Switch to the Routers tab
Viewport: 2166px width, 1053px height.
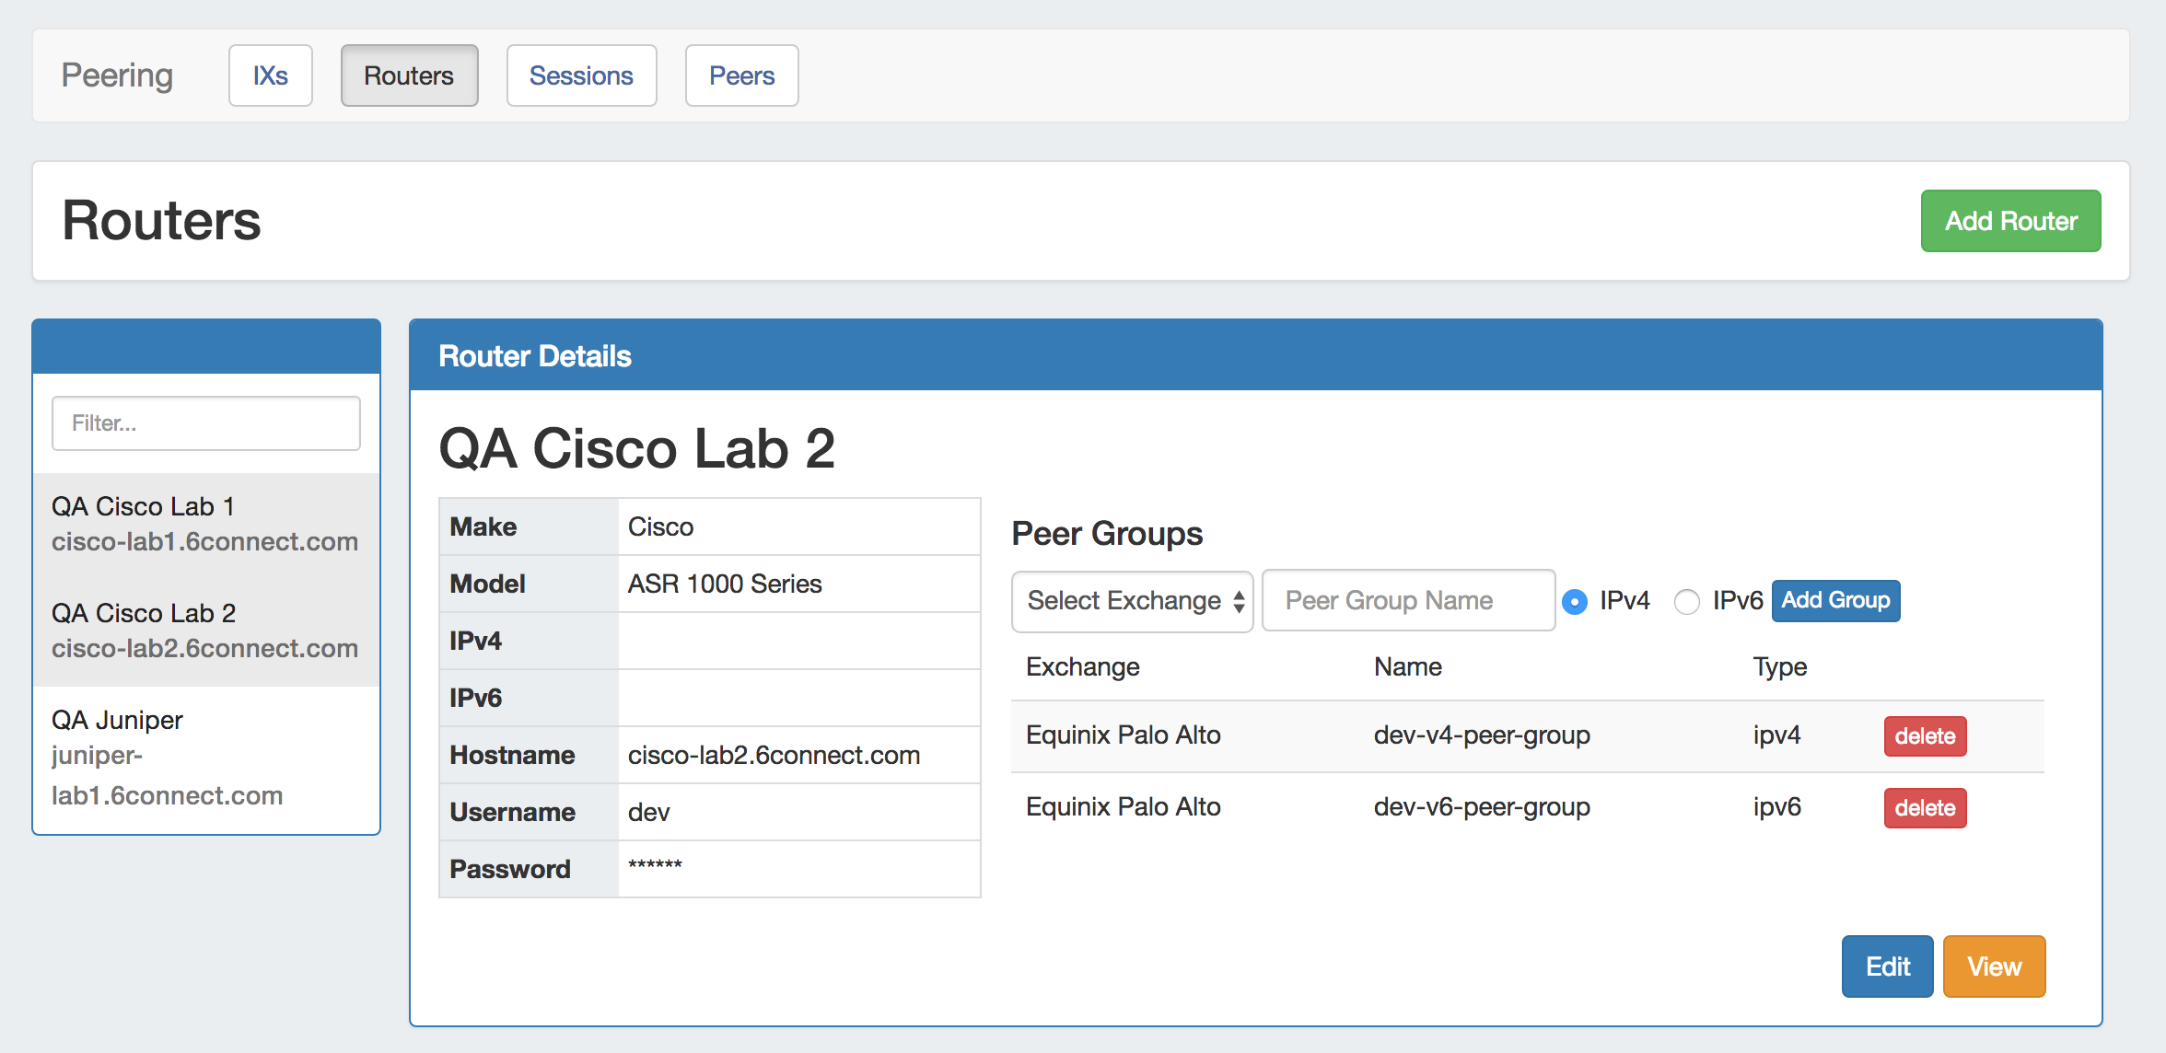[x=409, y=75]
